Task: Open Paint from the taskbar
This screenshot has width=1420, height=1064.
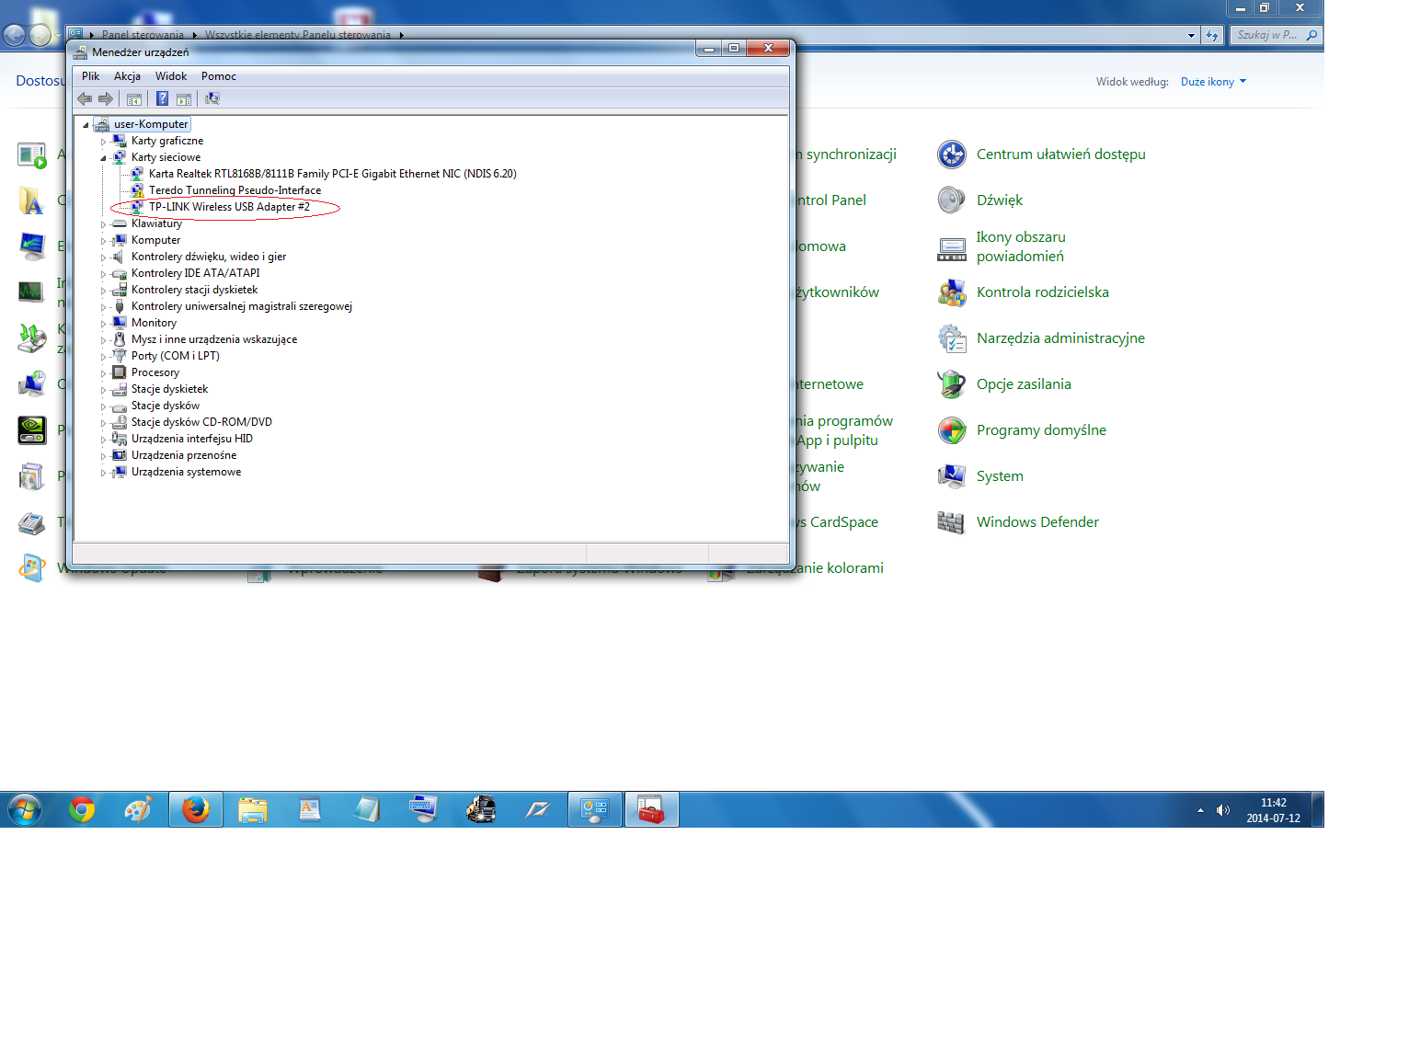Action: point(139,809)
